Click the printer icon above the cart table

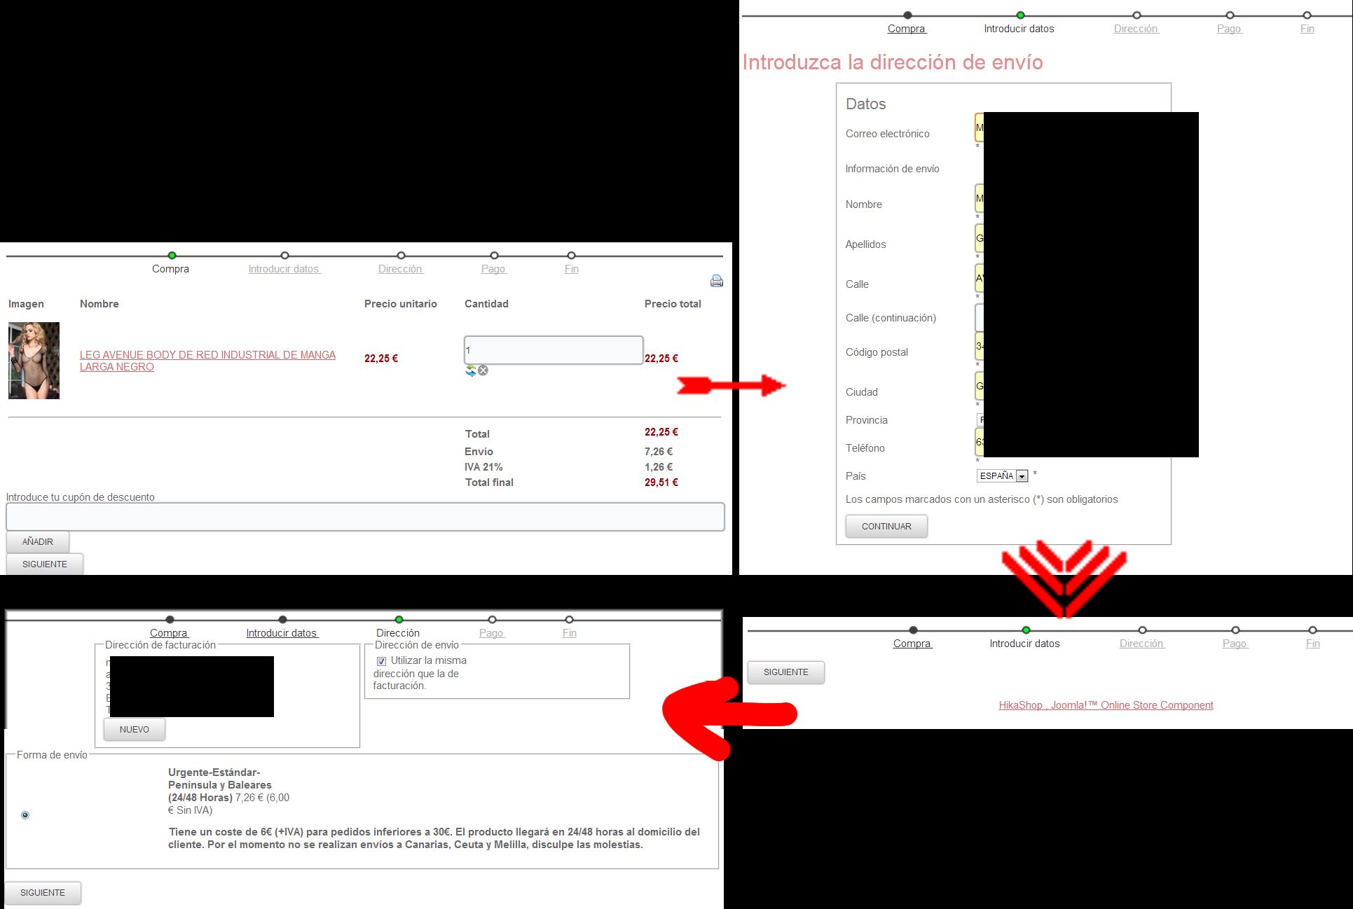coord(716,281)
